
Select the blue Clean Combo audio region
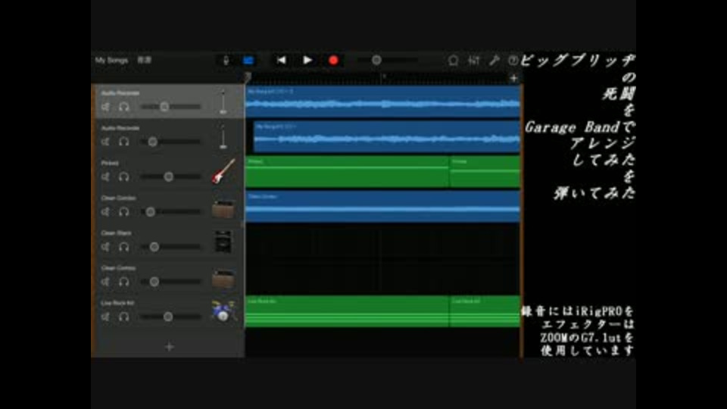[382, 206]
